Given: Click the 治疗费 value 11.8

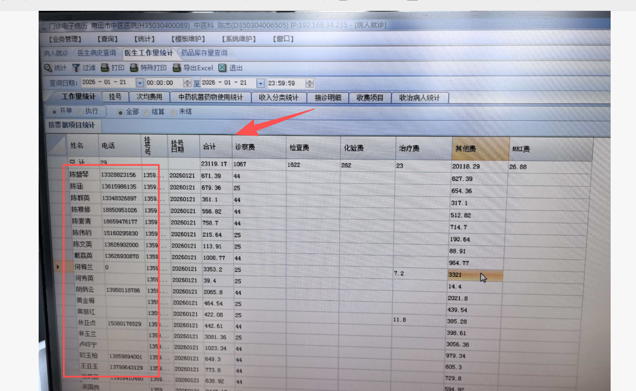Looking at the screenshot, I should [x=399, y=320].
